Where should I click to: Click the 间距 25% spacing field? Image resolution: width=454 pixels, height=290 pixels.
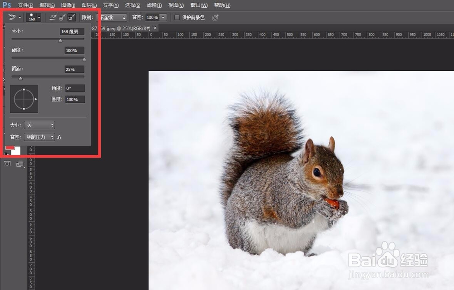pyautogui.click(x=74, y=69)
